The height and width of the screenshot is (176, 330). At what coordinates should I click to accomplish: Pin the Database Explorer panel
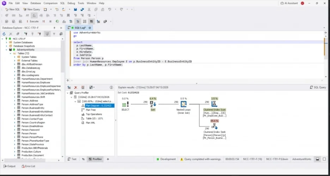click(54, 28)
